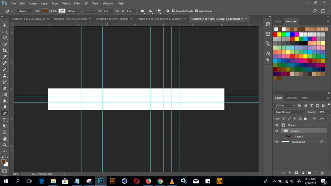Select the History Brush tool
Viewport: 331px width, 186px height.
(4, 82)
